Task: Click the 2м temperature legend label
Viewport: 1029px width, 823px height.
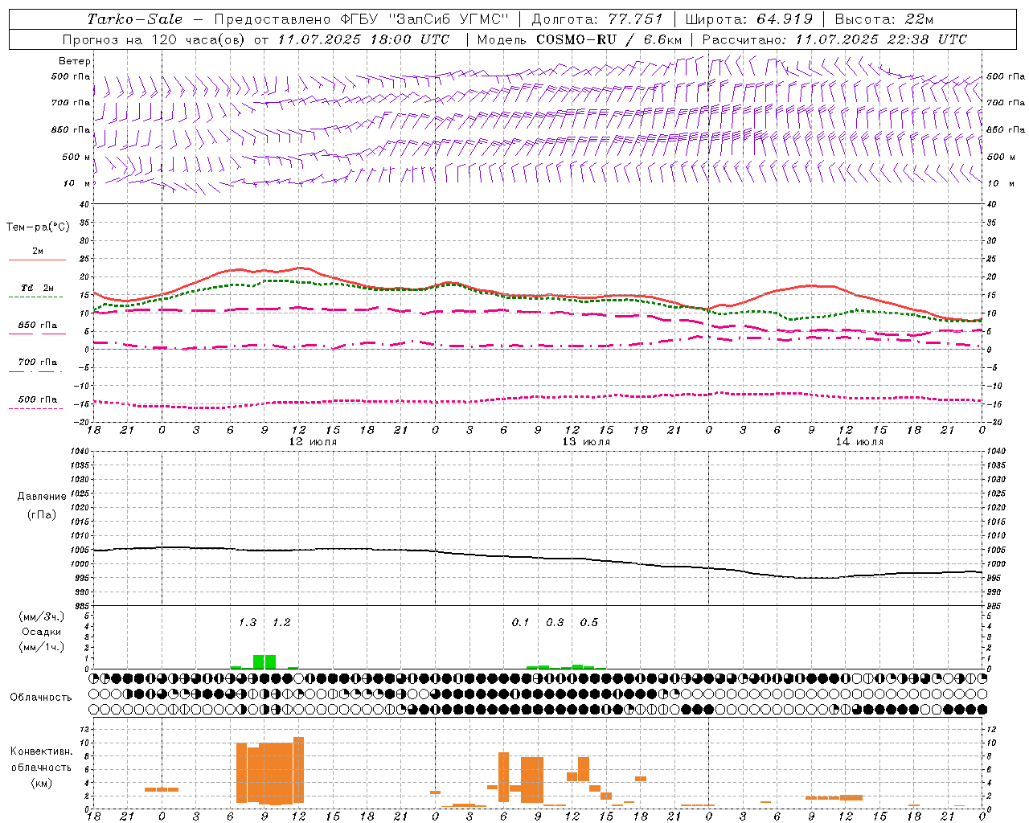Action: click(38, 252)
